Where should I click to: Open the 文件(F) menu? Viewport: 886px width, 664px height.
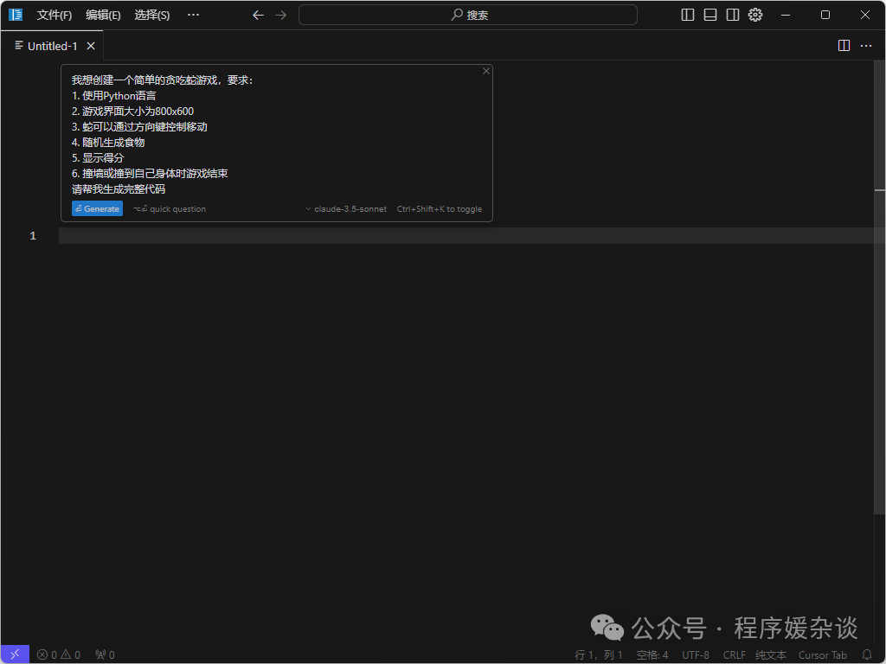point(55,15)
